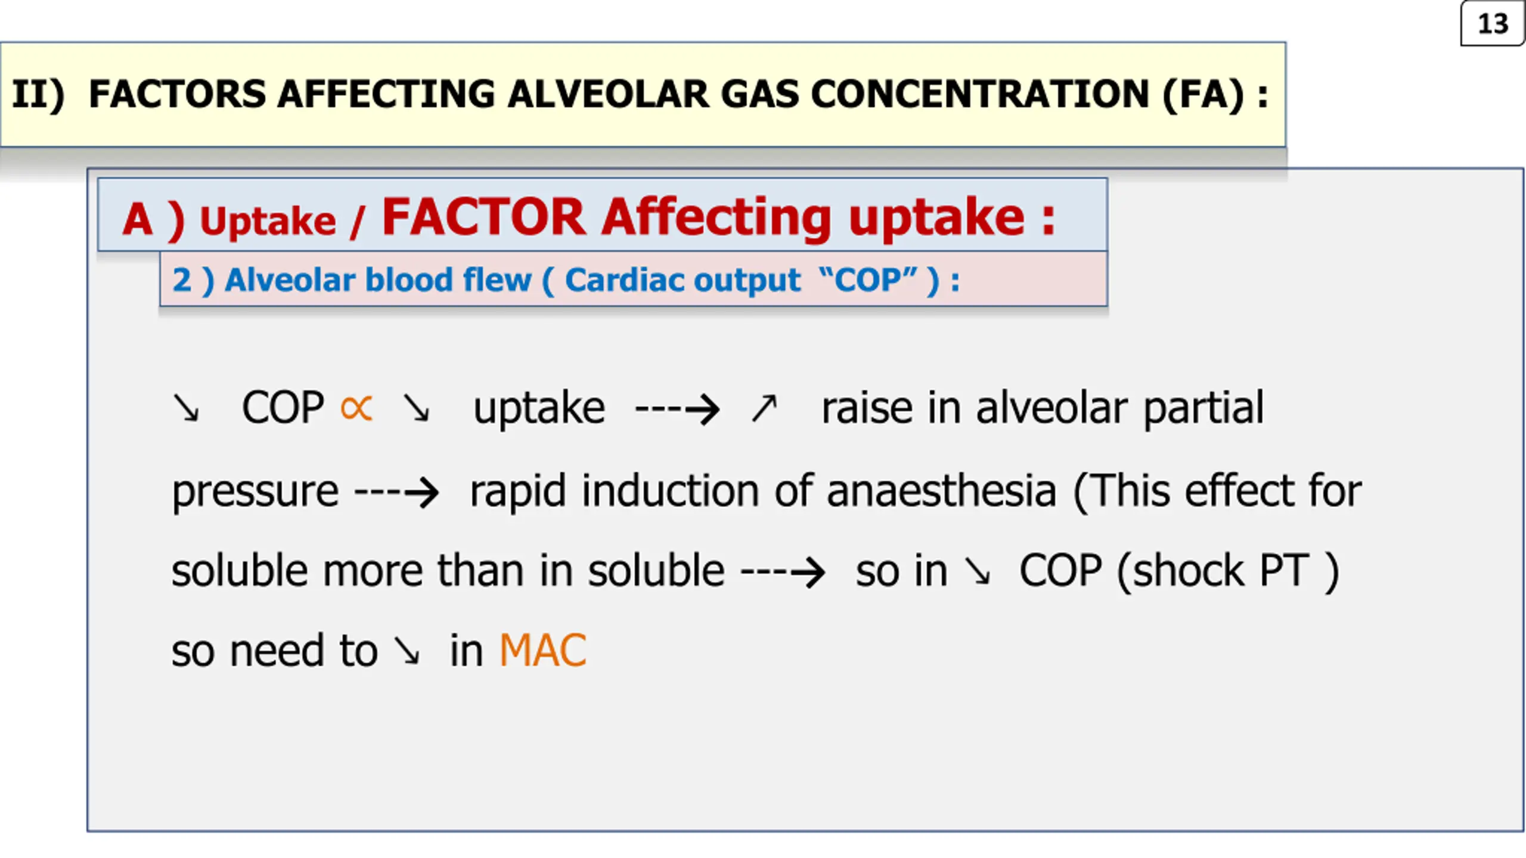Click the up-arrow before 'raise in alveolar'
Viewport: 1526px width, 858px height.
[764, 409]
